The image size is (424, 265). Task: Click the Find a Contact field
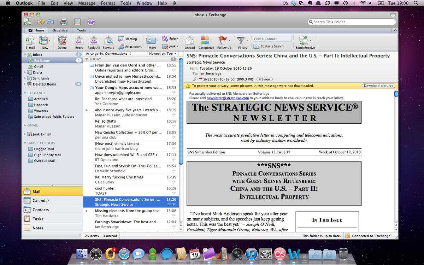(x=272, y=39)
